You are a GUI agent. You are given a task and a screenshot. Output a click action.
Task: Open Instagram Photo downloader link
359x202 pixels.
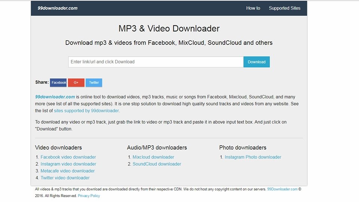click(253, 157)
